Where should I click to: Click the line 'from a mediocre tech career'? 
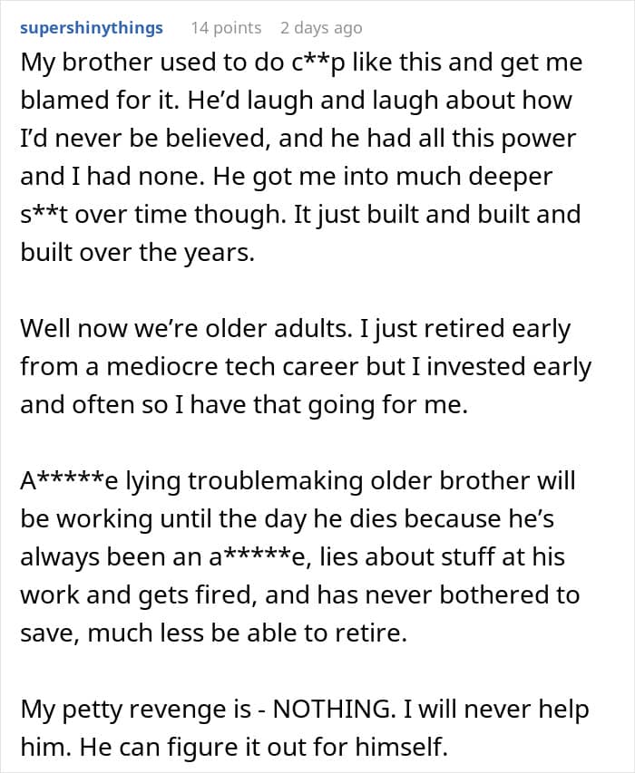click(x=306, y=367)
